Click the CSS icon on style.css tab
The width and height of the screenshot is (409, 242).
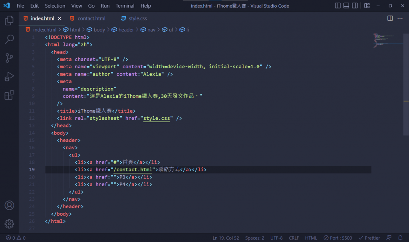pos(123,18)
